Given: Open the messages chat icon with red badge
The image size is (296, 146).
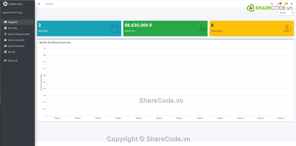Looking at the screenshot, I should pyautogui.click(x=279, y=4).
